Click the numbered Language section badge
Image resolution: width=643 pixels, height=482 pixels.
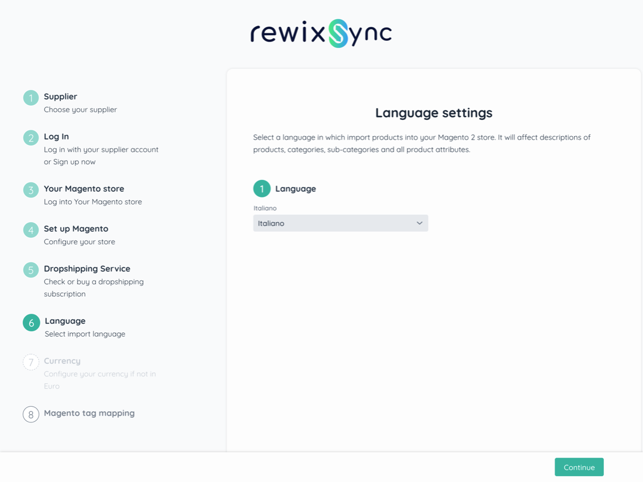[x=262, y=189]
